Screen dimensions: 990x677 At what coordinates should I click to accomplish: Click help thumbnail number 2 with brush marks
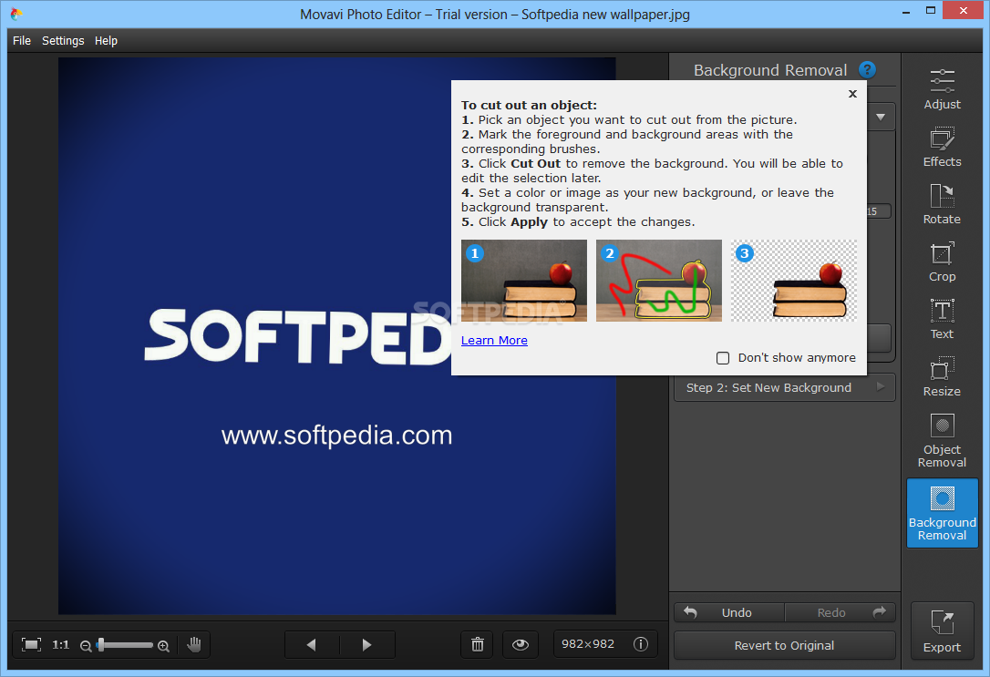[658, 281]
